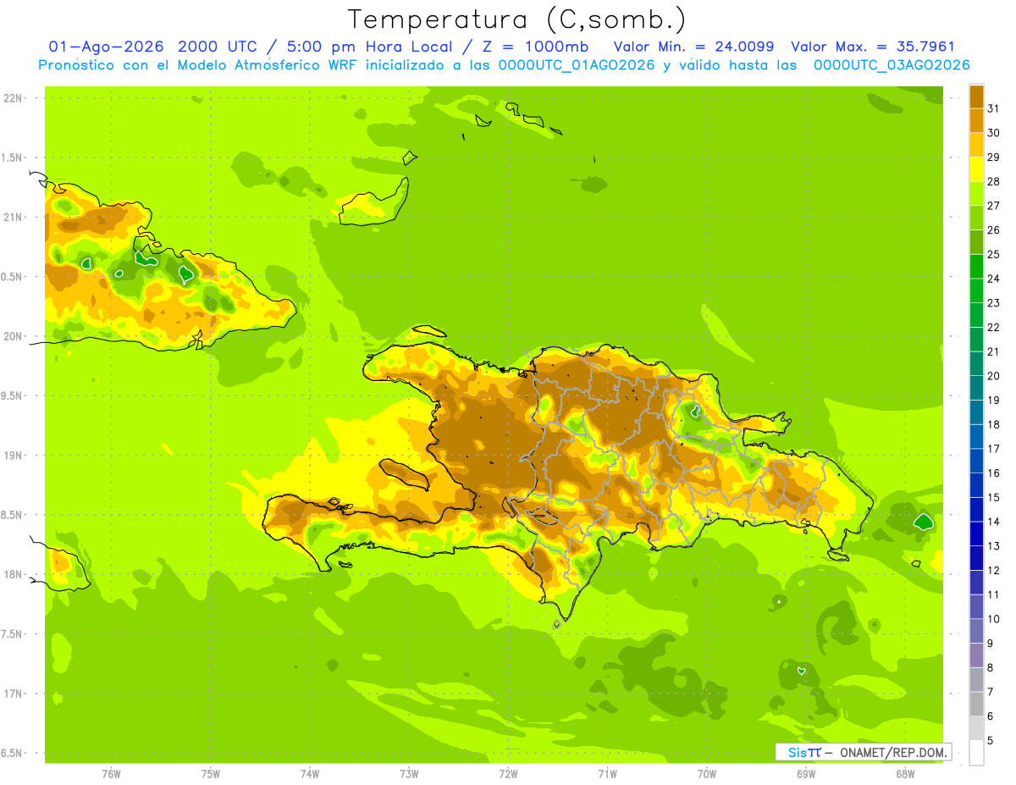
Task: Click legend value '23'
Action: (x=993, y=303)
